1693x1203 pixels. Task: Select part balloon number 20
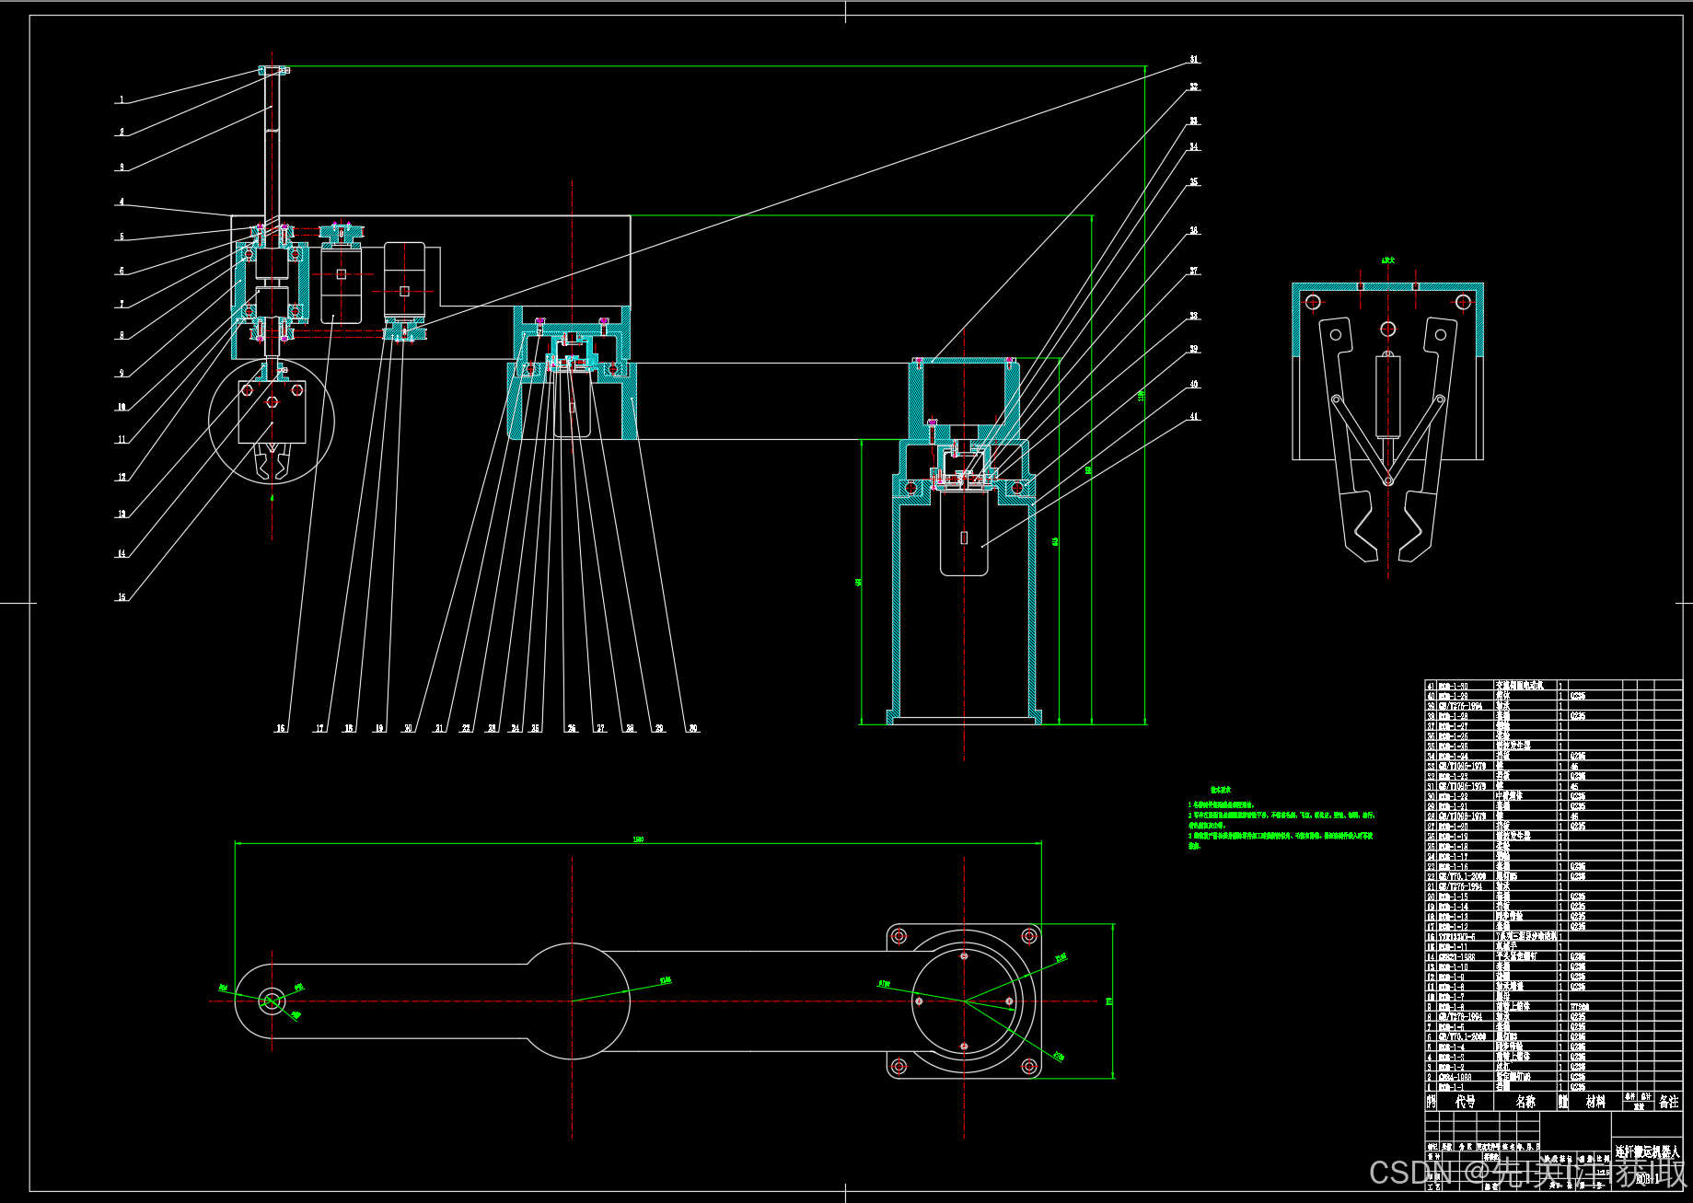pyautogui.click(x=409, y=728)
